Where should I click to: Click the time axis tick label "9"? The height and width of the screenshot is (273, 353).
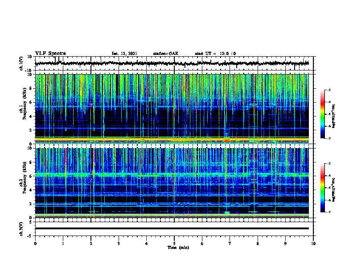285,244
